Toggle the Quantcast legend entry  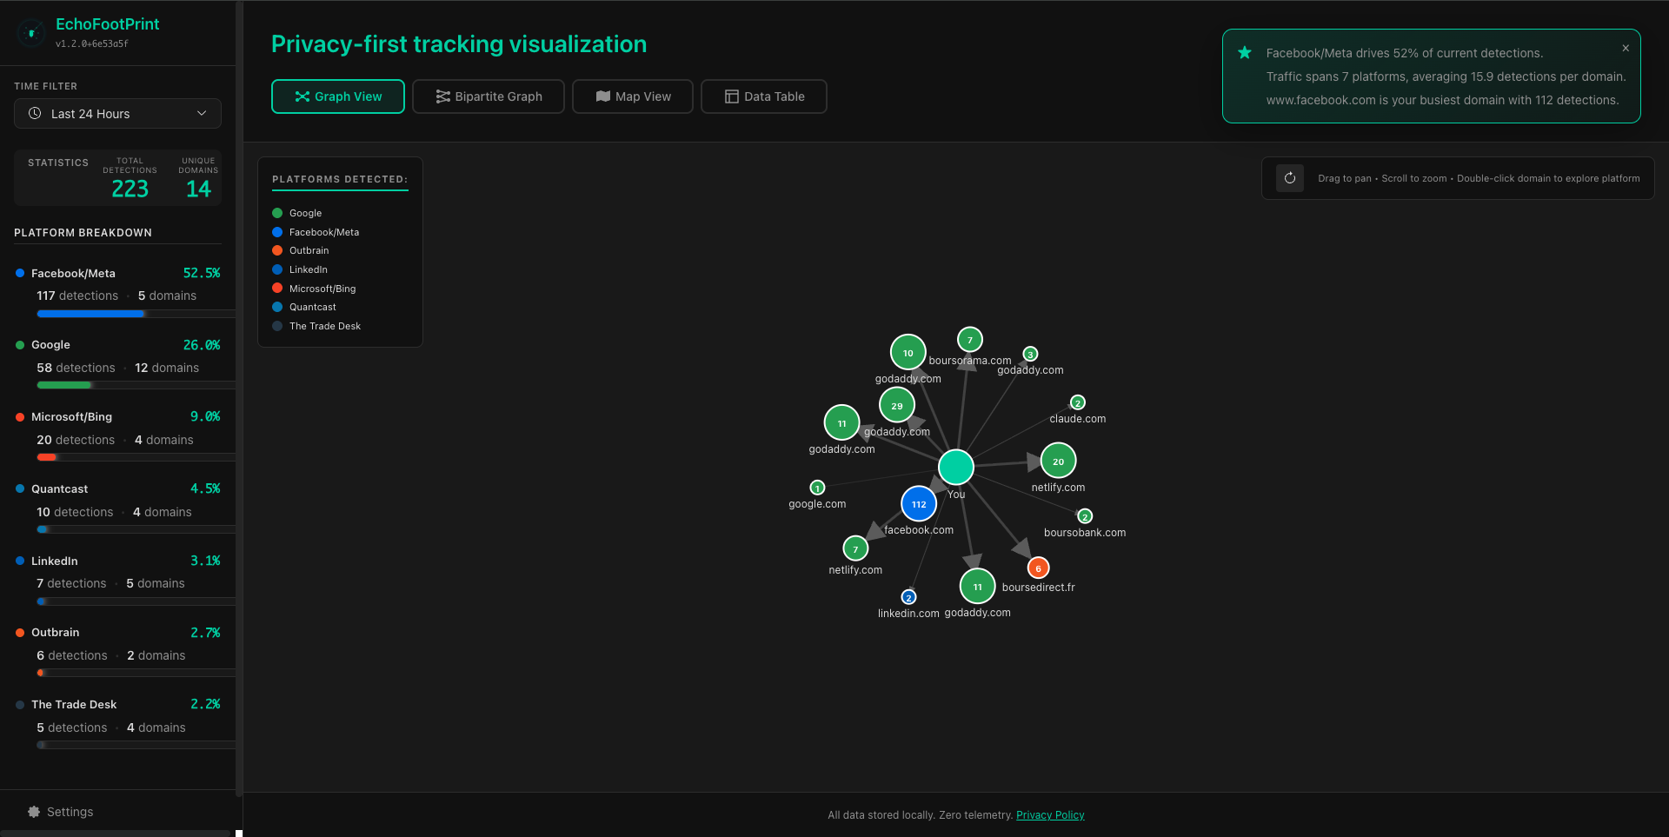(306, 307)
